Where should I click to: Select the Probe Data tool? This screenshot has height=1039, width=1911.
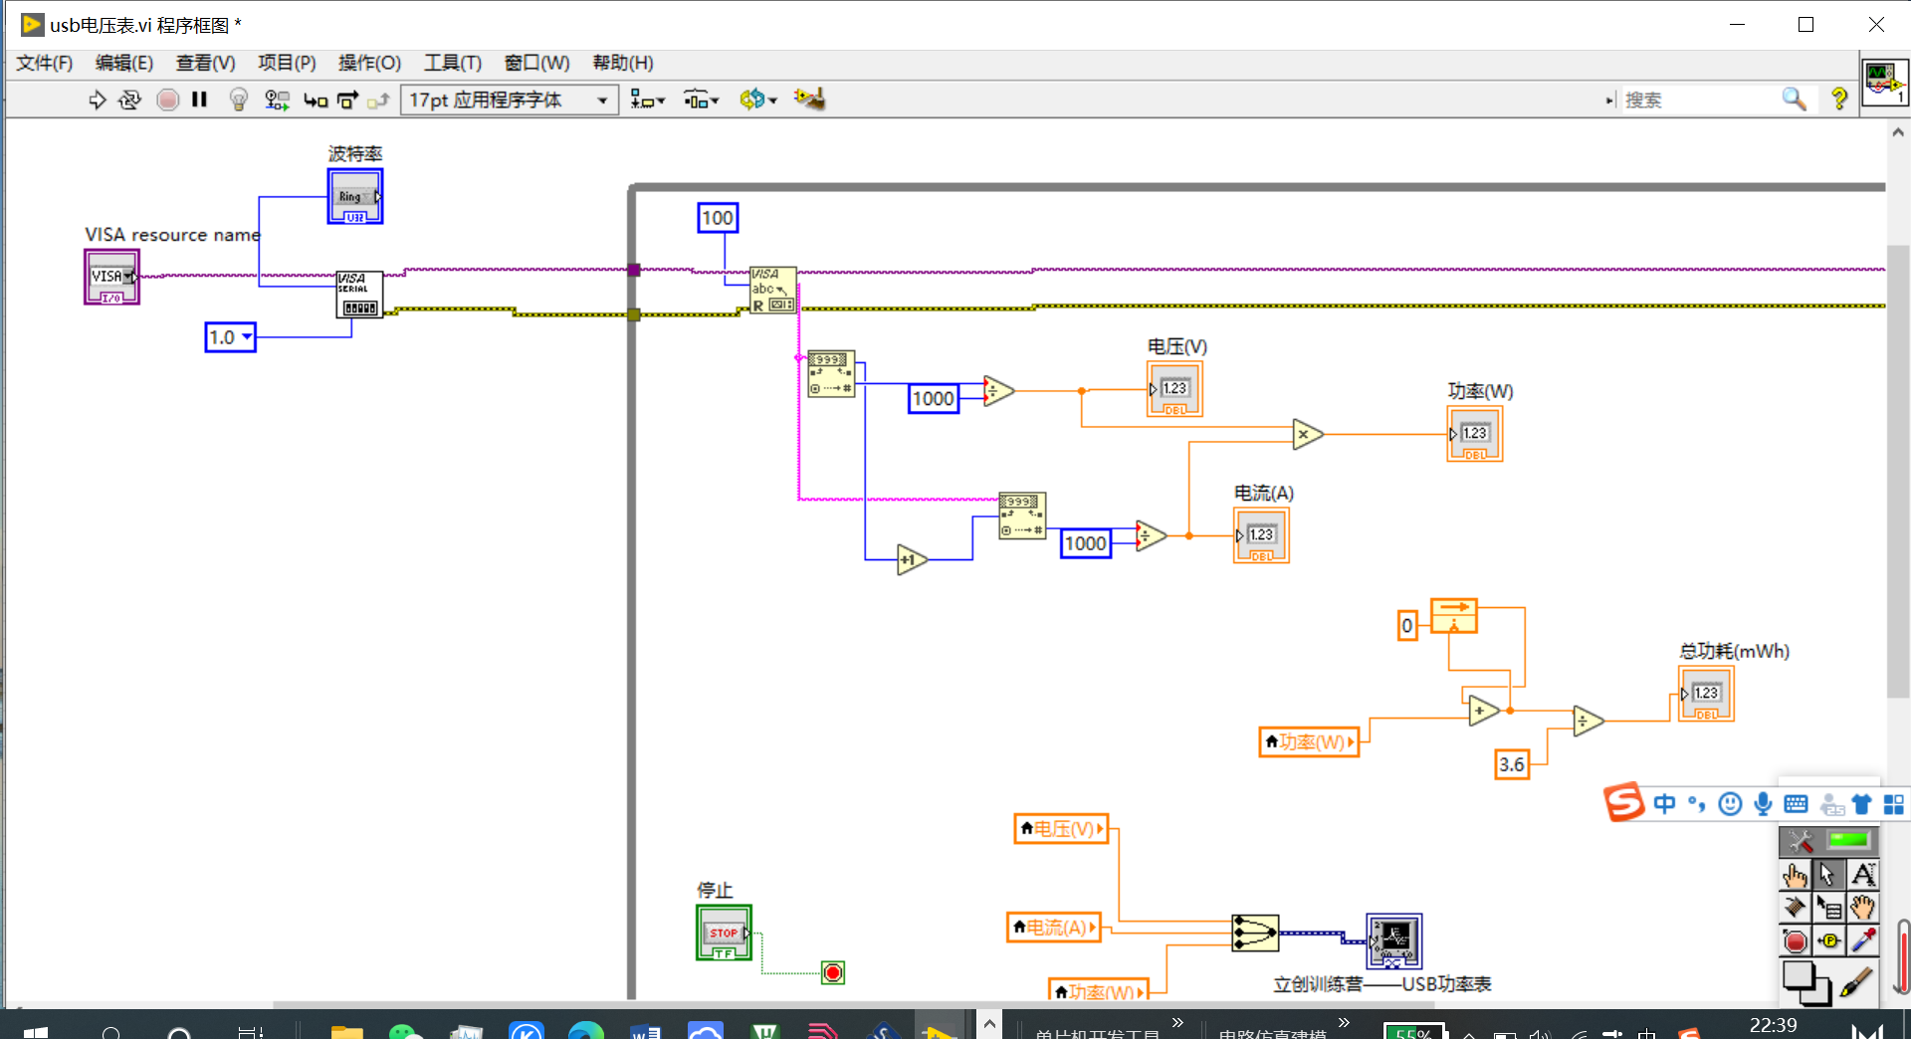tap(1827, 940)
